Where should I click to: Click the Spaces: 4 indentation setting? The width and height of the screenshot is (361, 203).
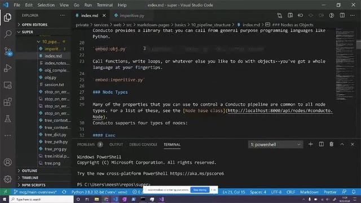pyautogui.click(x=258, y=192)
